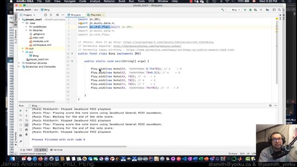Screen dimensions: 297x167
Task: Toggle the Run tool window button
Action: 41,150
